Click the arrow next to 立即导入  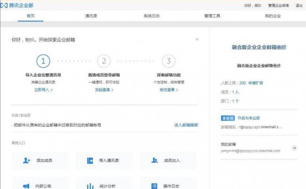[52, 90]
